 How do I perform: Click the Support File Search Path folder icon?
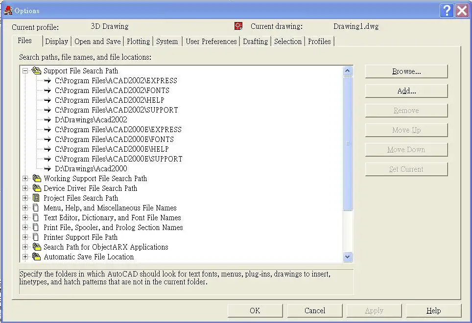(x=36, y=70)
